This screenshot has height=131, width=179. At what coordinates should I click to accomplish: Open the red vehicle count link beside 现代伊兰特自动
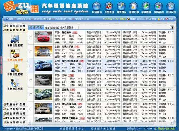pyautogui.click(x=82, y=118)
